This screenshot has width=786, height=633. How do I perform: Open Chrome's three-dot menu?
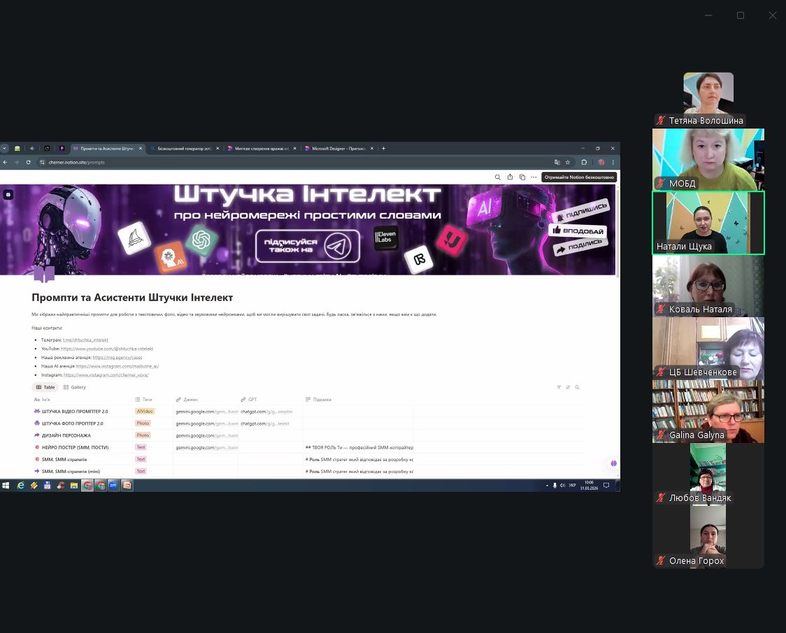click(x=613, y=162)
